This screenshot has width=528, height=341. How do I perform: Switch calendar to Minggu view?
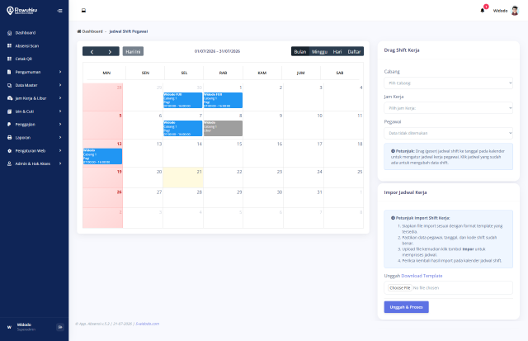(x=319, y=51)
